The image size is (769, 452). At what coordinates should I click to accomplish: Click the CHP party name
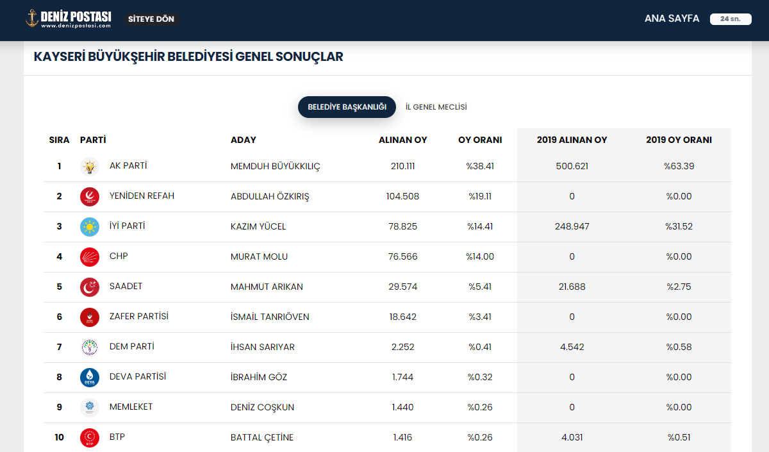coord(119,256)
